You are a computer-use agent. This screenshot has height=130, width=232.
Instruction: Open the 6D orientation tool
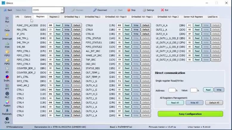(x=7, y=70)
